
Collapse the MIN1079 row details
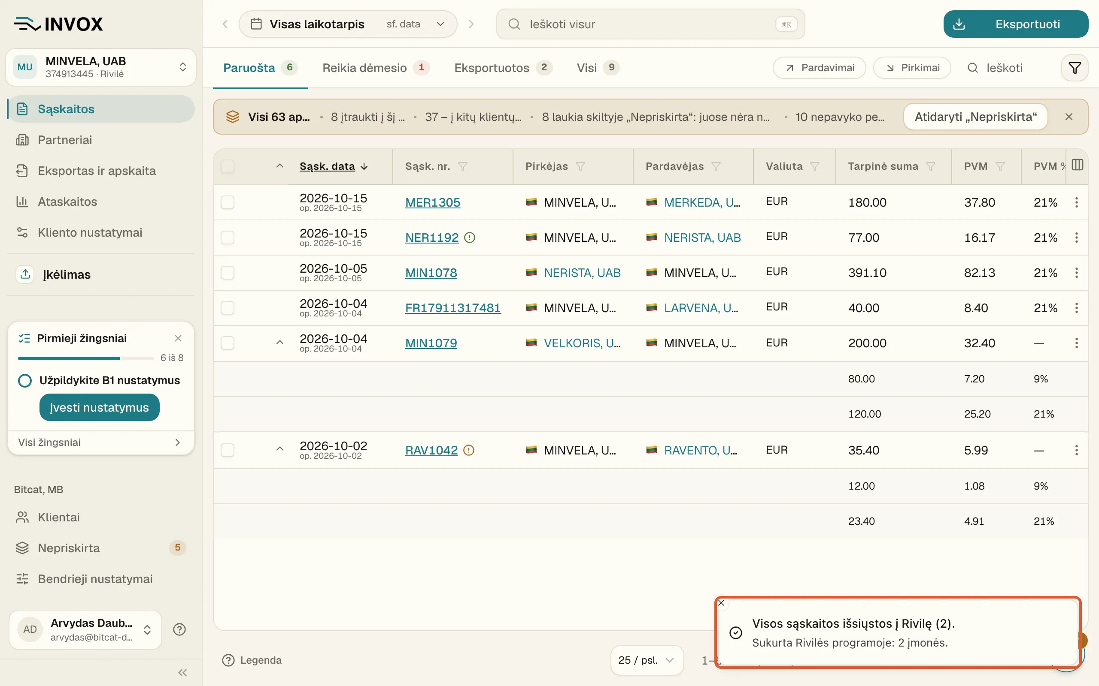(280, 343)
